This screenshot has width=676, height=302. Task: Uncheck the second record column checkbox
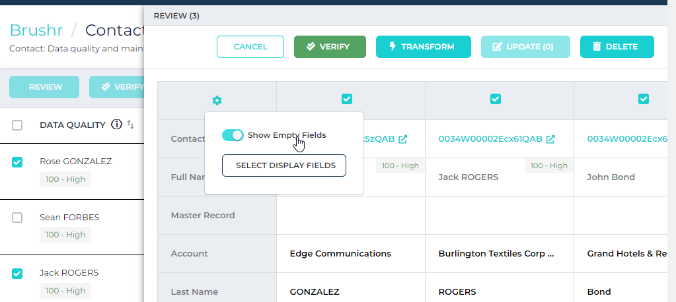tap(496, 99)
